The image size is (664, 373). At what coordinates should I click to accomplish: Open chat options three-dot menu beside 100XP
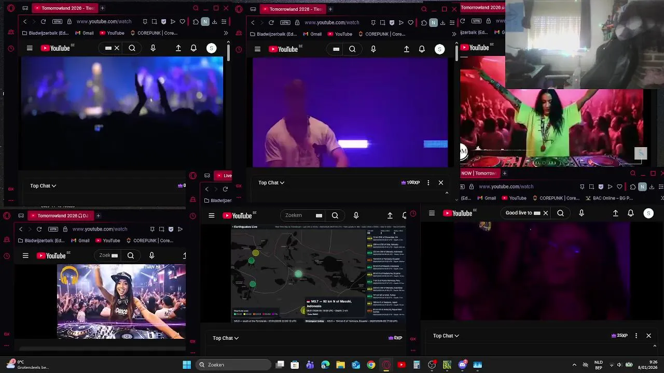coord(428,182)
